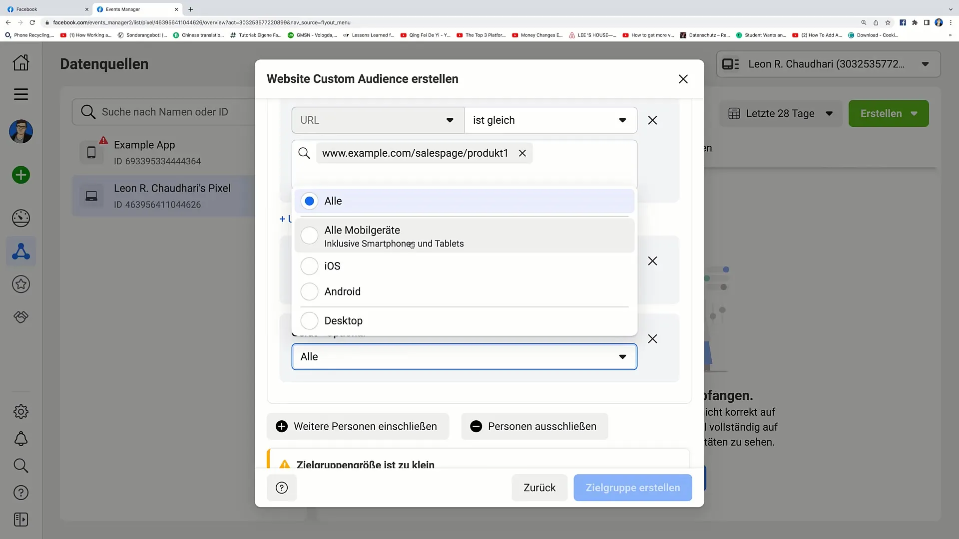959x539 pixels.
Task: Open notifications bell in left sidebar
Action: tap(21, 439)
